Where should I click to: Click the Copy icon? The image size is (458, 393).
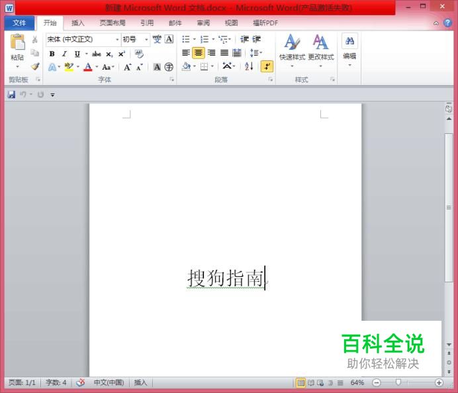tap(35, 53)
